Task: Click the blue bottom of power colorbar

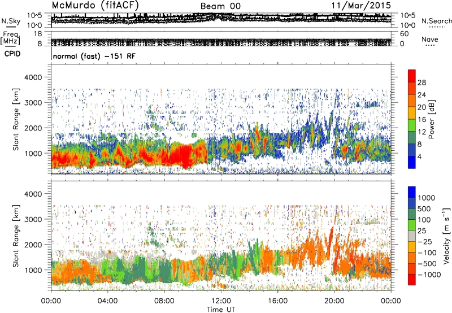Action: pyautogui.click(x=412, y=162)
